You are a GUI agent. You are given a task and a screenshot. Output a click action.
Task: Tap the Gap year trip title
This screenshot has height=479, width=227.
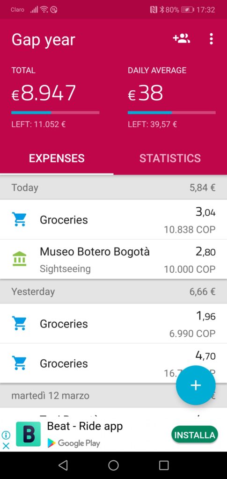[x=44, y=40]
